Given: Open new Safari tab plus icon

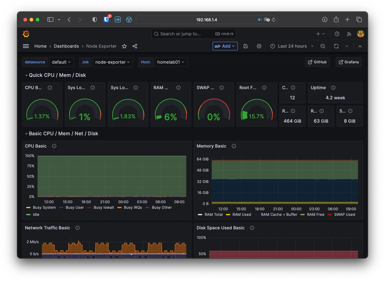Looking at the screenshot, I should point(347,20).
